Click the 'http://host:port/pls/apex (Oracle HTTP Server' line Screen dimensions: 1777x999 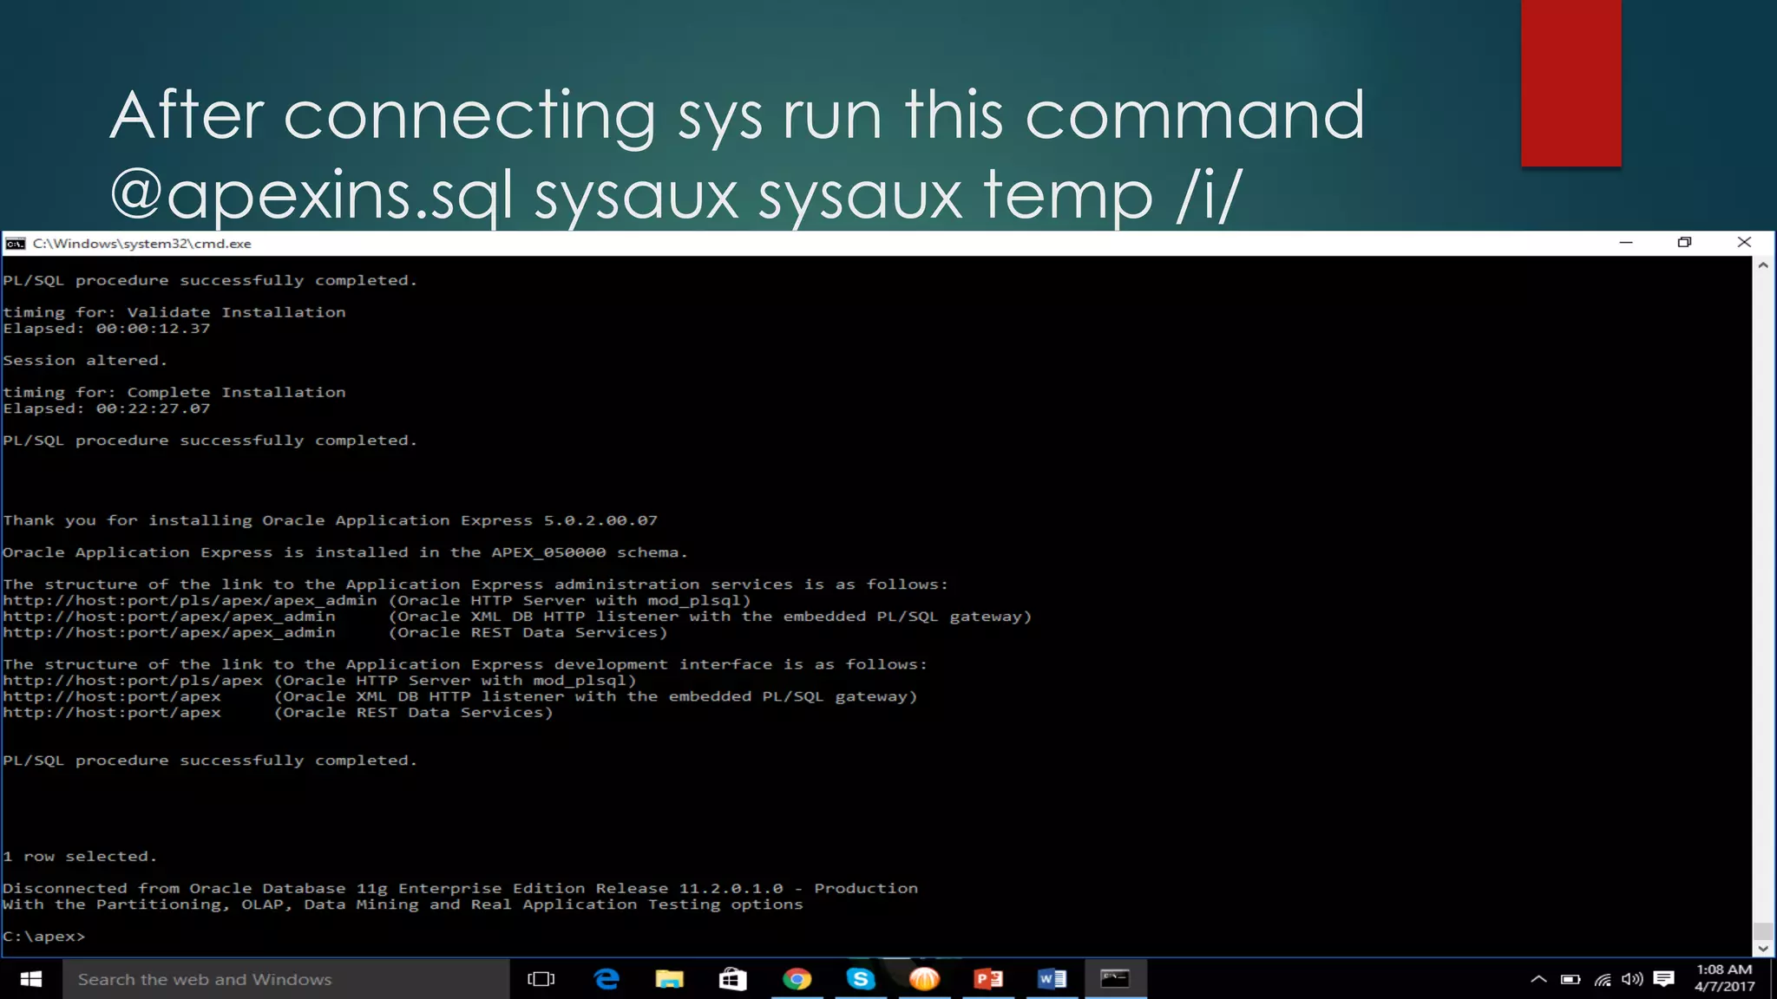[x=319, y=681]
